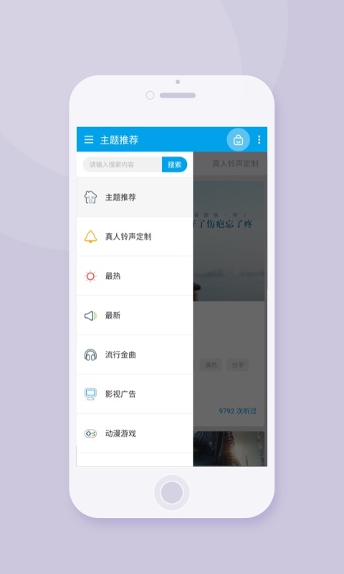Viewport: 344px width, 574px height.
Task: Choose 动漫游戏 from the side drawer
Action: (x=135, y=434)
